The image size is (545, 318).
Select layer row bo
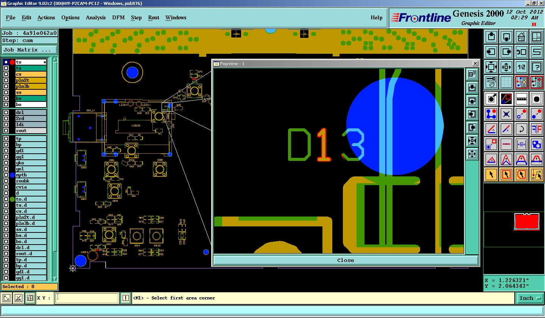(x=31, y=104)
